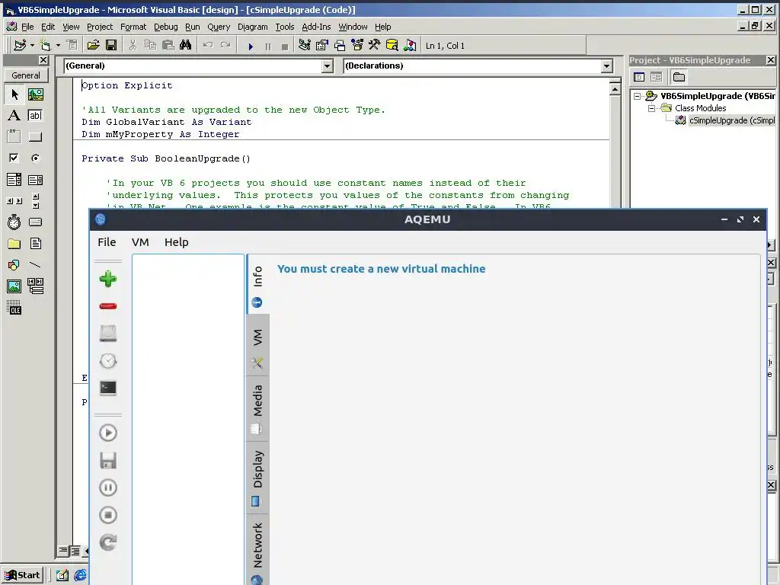Select the PictureBox control in toolbox

tap(35, 94)
